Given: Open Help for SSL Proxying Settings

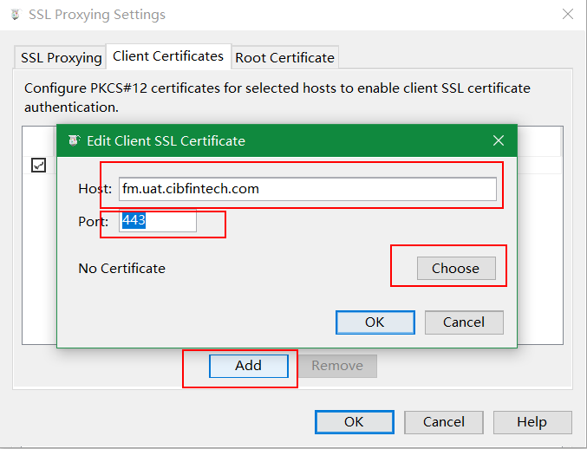Looking at the screenshot, I should (x=532, y=422).
